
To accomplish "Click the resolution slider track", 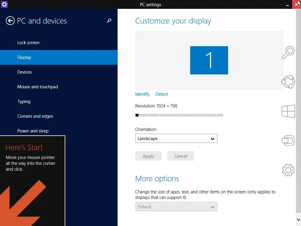I will click(179, 115).
